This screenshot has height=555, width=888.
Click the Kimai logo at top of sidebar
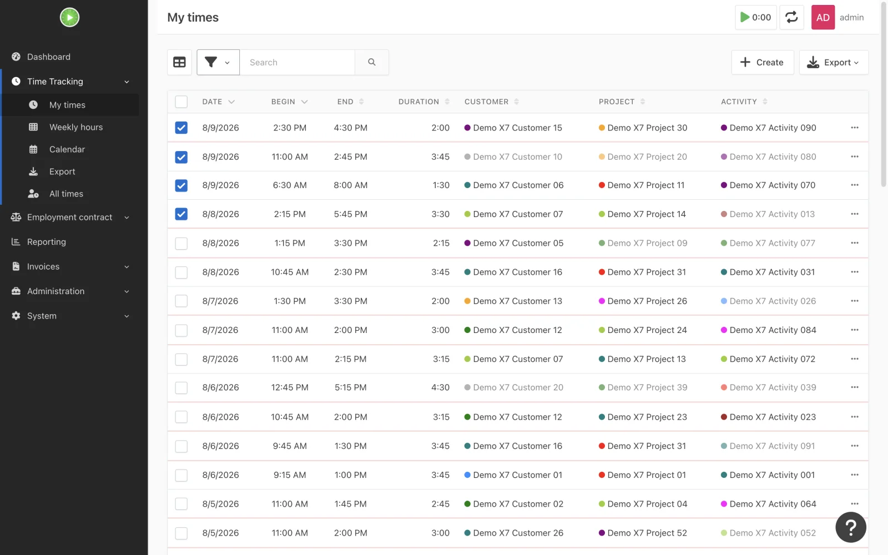pos(69,17)
